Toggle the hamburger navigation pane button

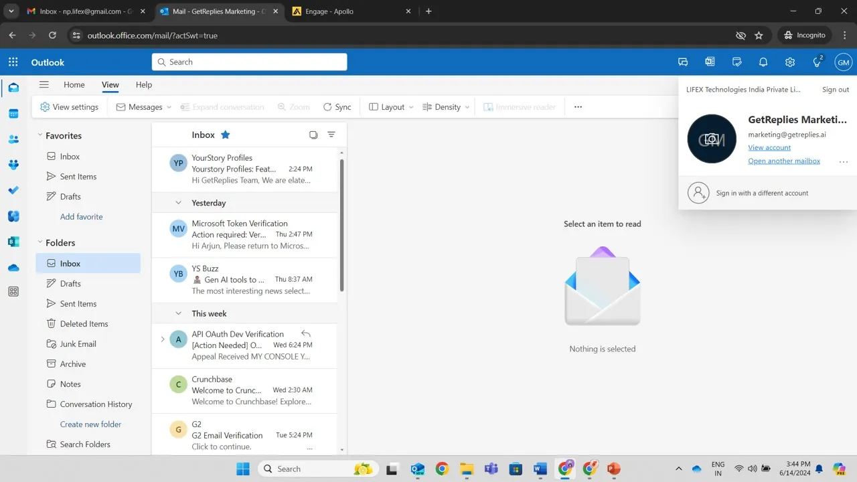point(44,84)
